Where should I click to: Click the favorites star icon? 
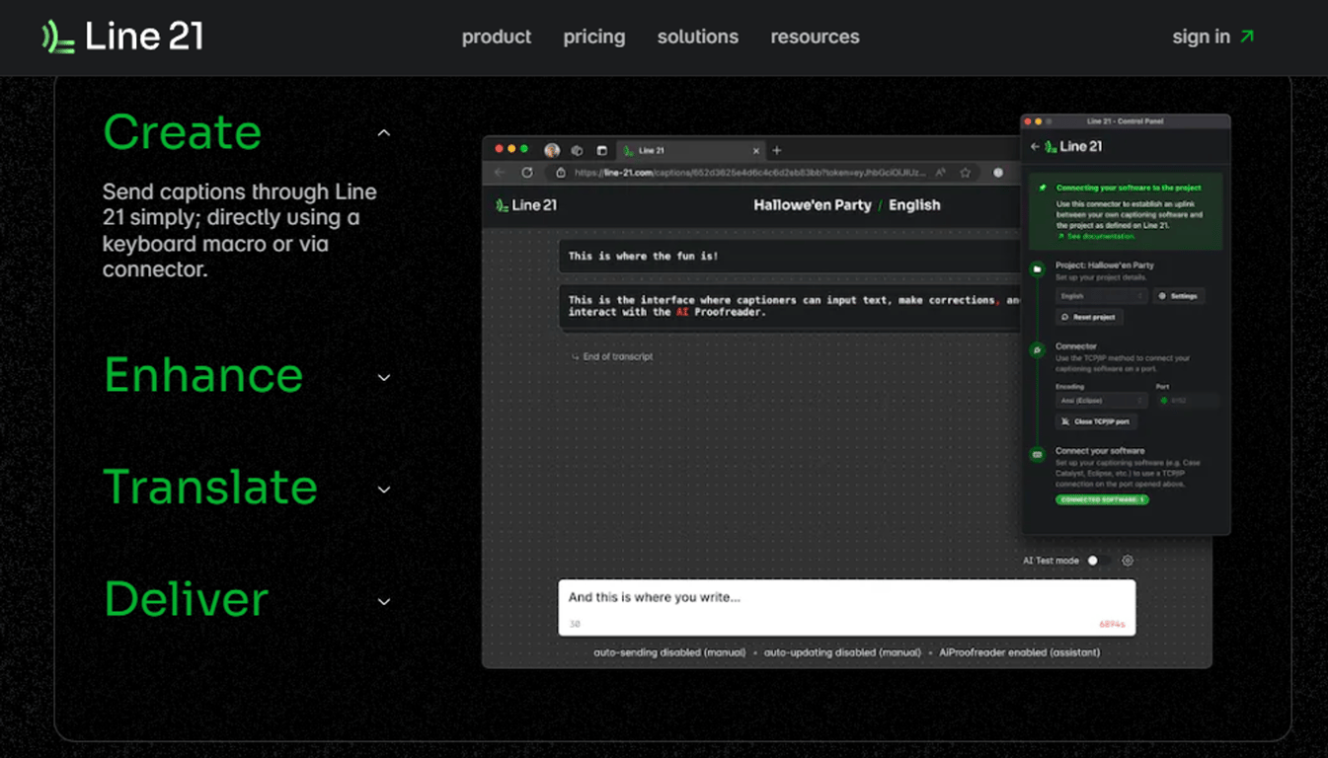click(x=966, y=173)
